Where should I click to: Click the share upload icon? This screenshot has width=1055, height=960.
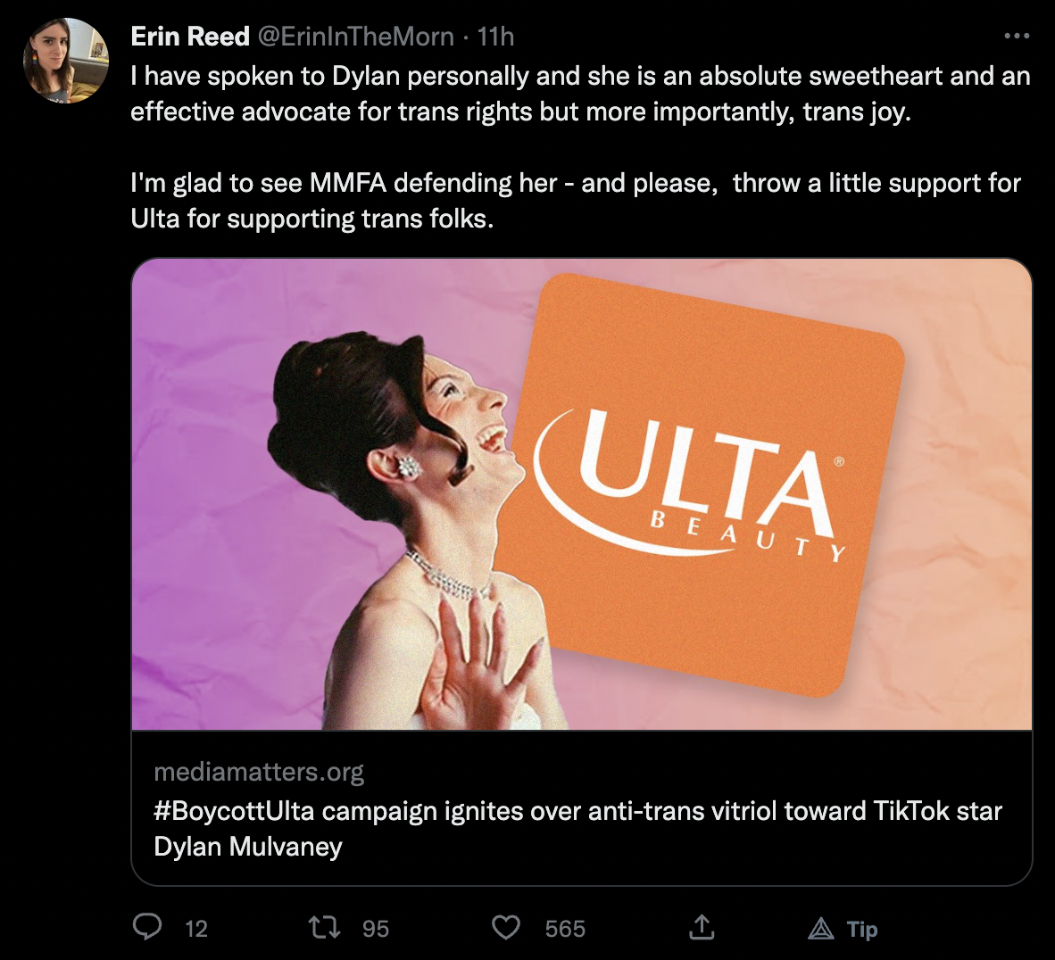pyautogui.click(x=702, y=928)
